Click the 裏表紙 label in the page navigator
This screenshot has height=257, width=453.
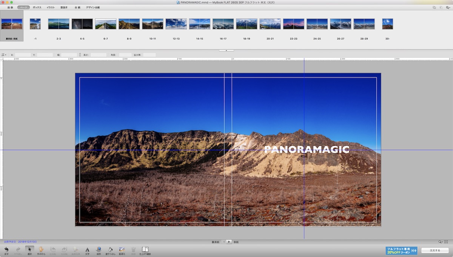tap(216, 242)
